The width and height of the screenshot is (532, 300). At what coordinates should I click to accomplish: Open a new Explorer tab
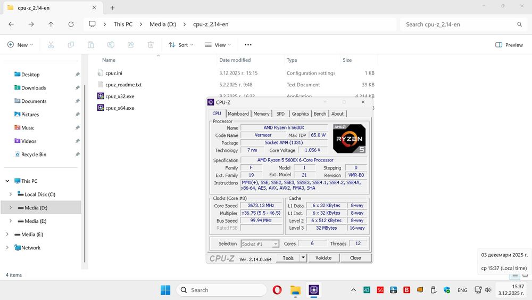112,8
